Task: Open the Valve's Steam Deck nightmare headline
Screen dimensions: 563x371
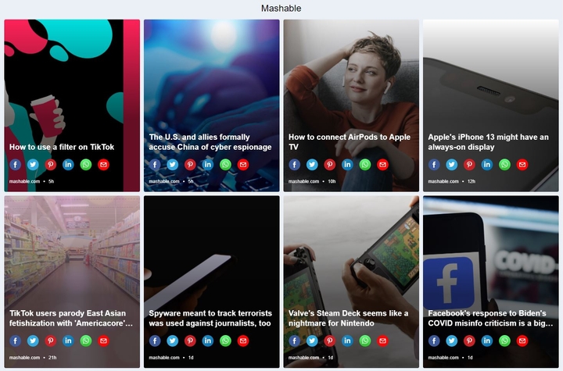Action: [x=348, y=318]
